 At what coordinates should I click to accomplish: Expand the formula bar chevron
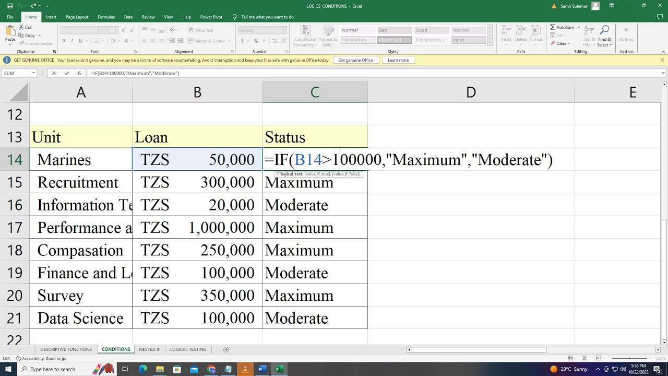(663, 73)
